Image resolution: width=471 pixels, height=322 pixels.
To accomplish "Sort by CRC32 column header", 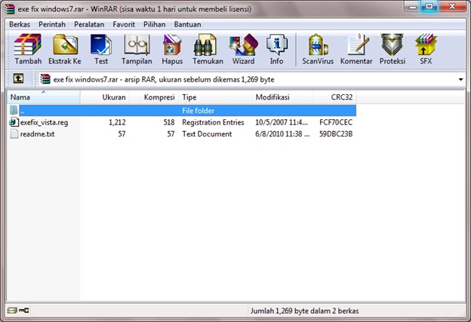I will 334,97.
